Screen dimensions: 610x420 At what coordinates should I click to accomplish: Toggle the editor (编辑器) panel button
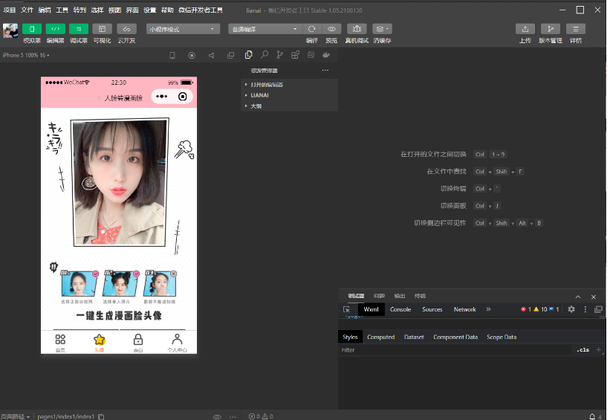point(56,29)
